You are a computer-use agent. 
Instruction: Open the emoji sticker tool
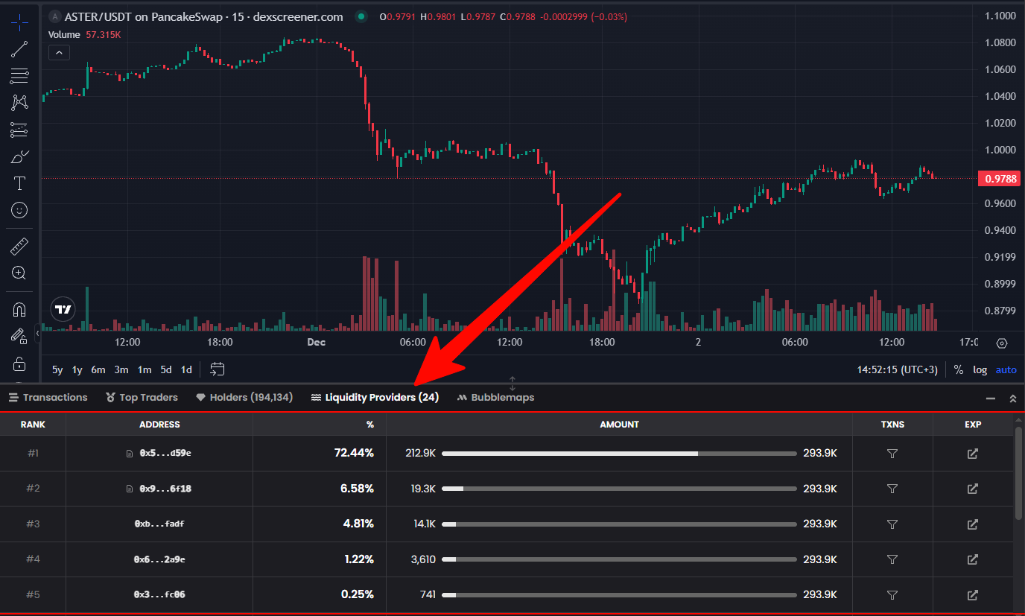pos(19,210)
